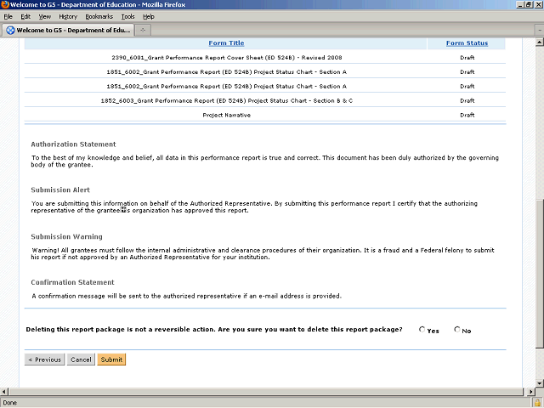Click the horizontal scrollbar track

(265, 392)
